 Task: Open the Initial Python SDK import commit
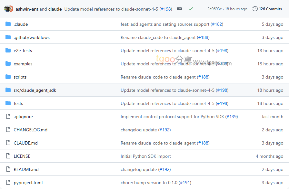145,156
